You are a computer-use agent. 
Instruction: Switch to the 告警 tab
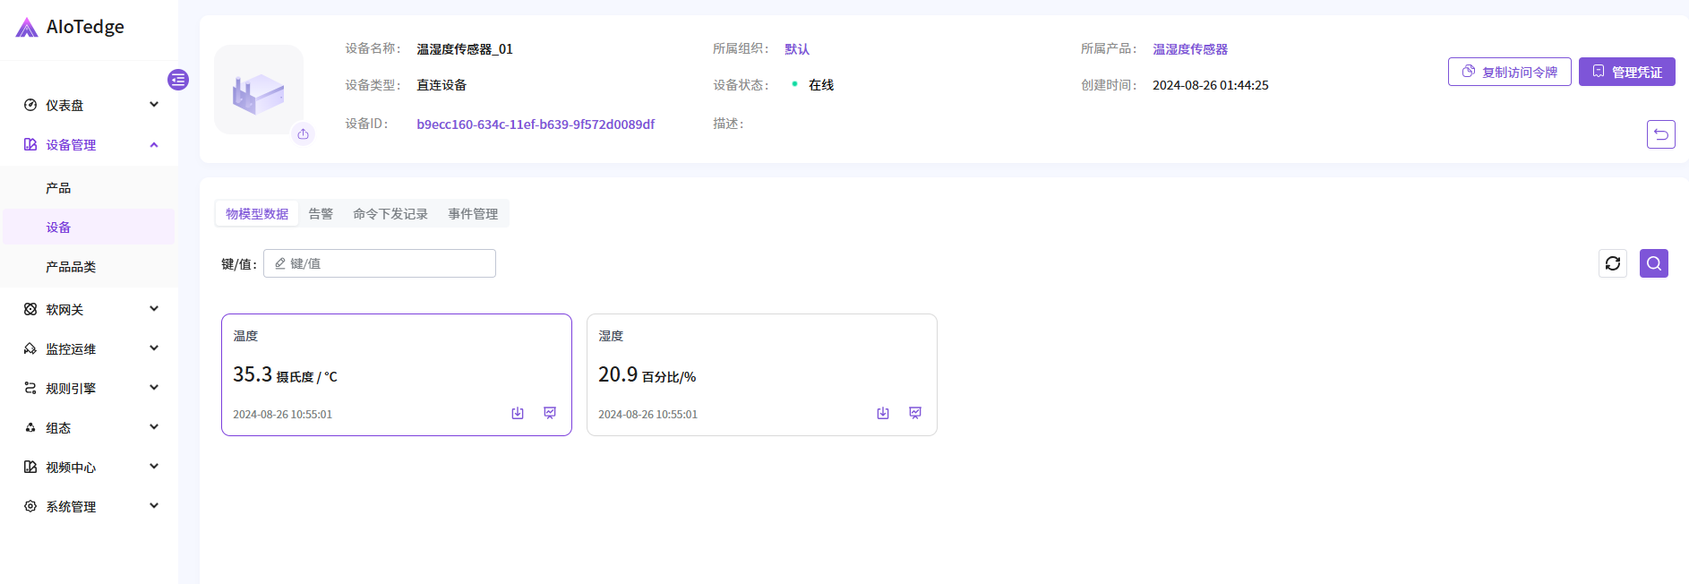pos(321,214)
